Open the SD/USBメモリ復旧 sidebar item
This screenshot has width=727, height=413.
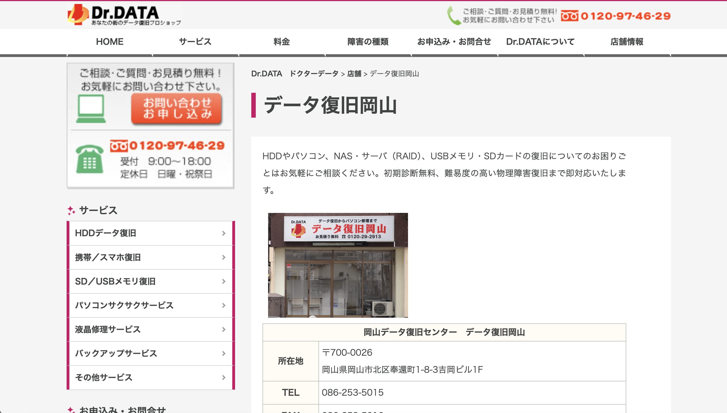tap(115, 281)
